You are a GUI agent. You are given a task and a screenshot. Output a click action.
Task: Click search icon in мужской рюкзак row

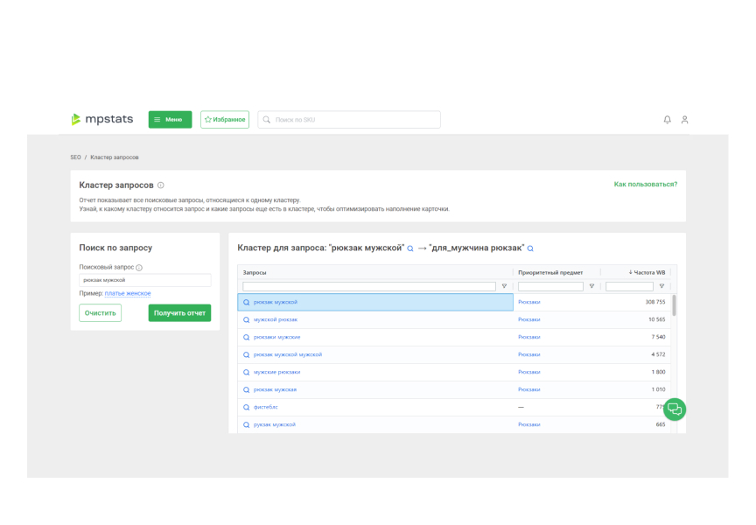coord(247,319)
